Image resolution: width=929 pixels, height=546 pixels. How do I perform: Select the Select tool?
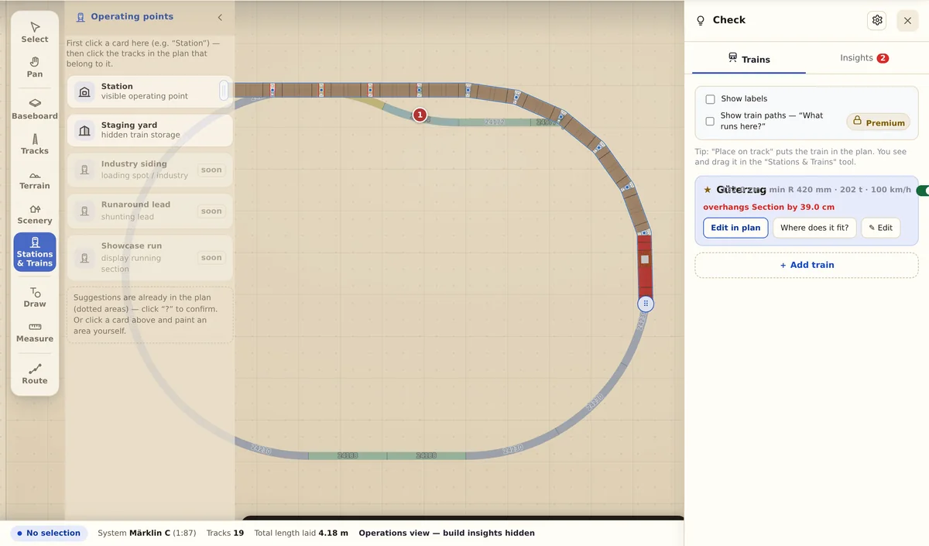35,33
